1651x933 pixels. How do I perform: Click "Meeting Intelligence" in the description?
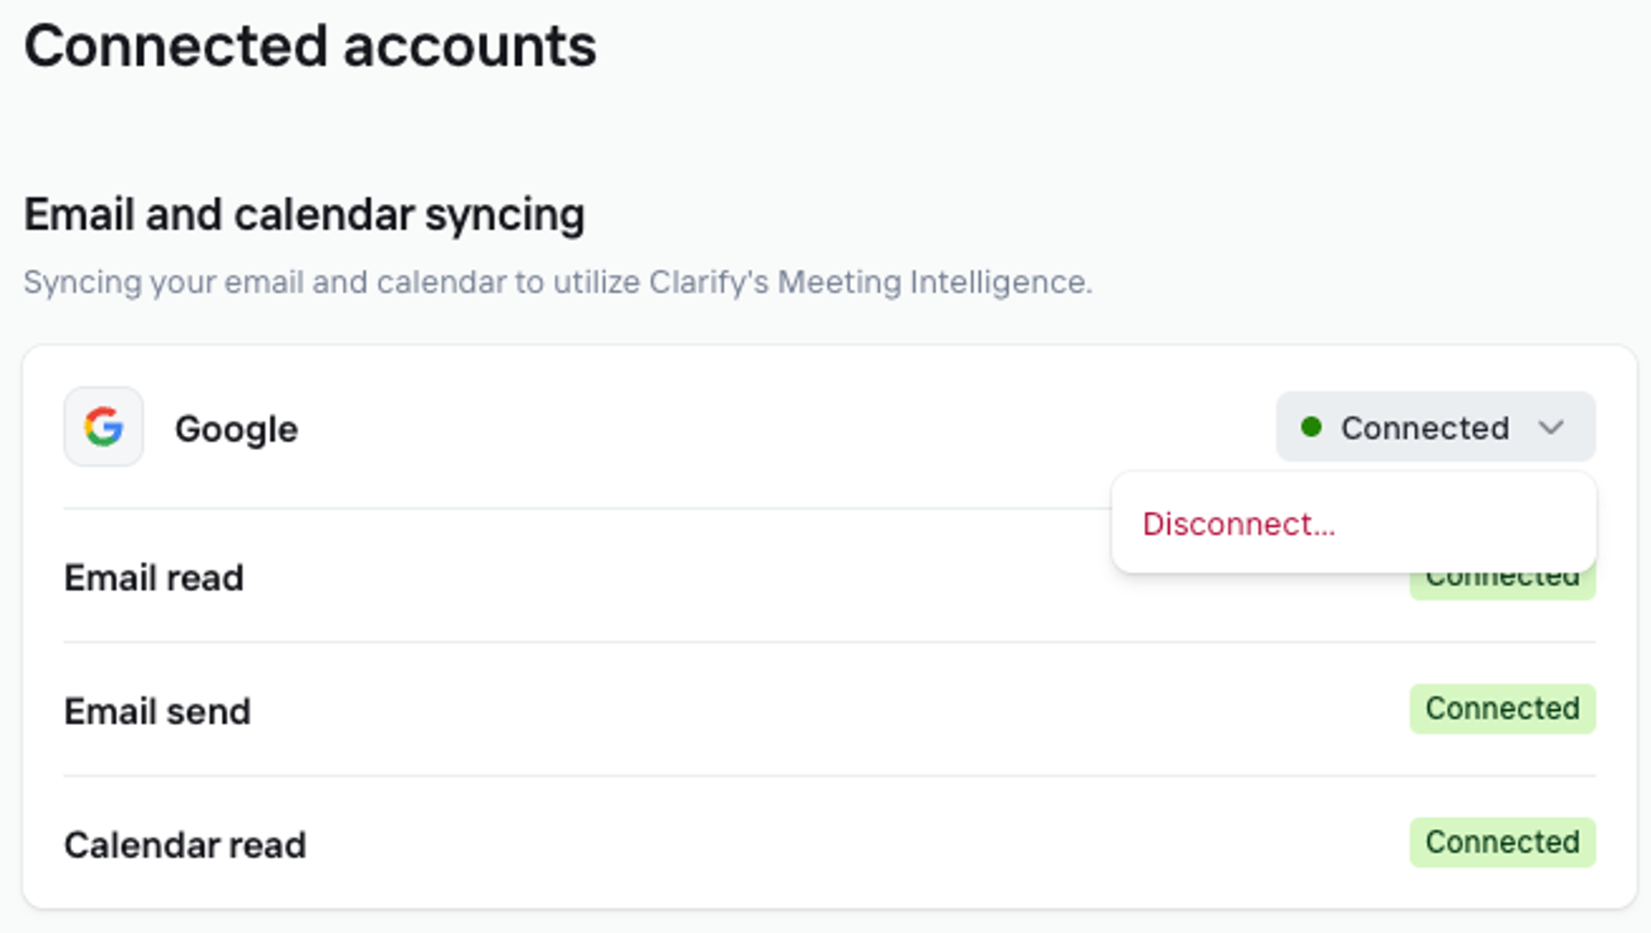(933, 282)
